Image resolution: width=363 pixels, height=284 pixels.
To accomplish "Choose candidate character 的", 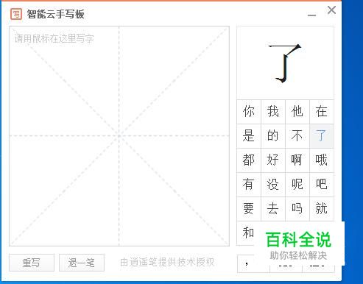I will pos(273,136).
